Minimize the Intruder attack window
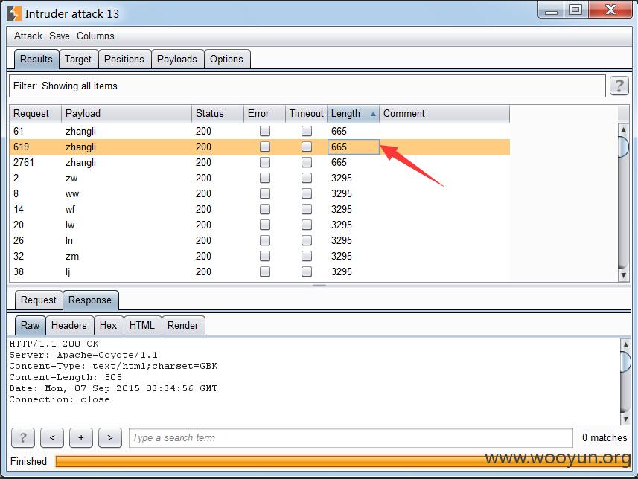The height and width of the screenshot is (479, 638). pos(552,11)
